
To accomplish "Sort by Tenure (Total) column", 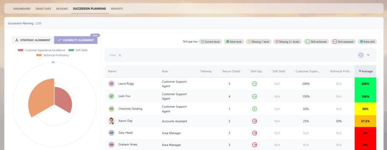I will point(231,72).
